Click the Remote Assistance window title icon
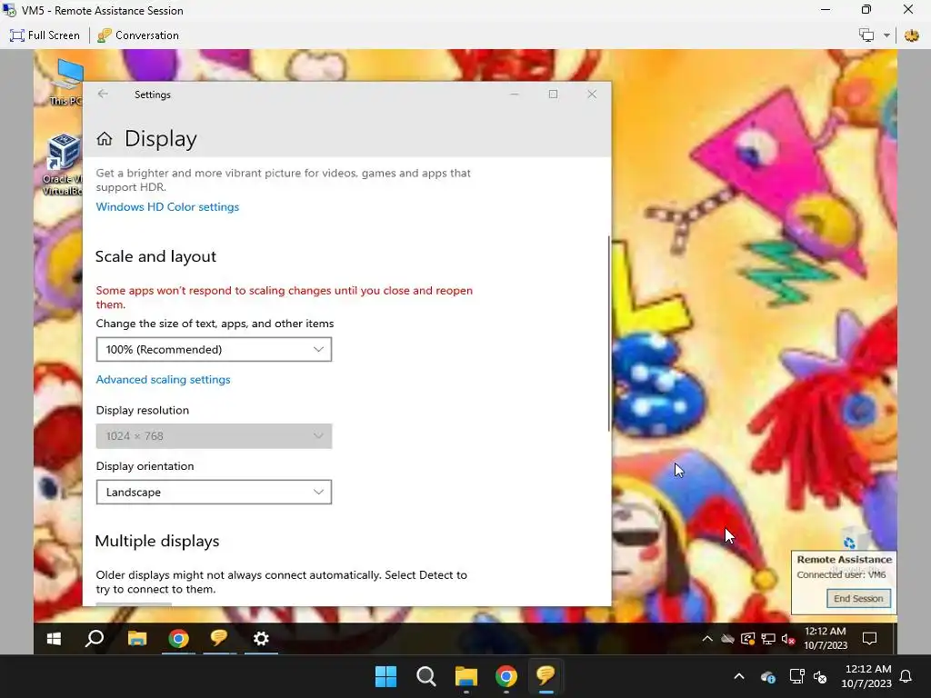Viewport: 931px width, 698px height. [9, 10]
